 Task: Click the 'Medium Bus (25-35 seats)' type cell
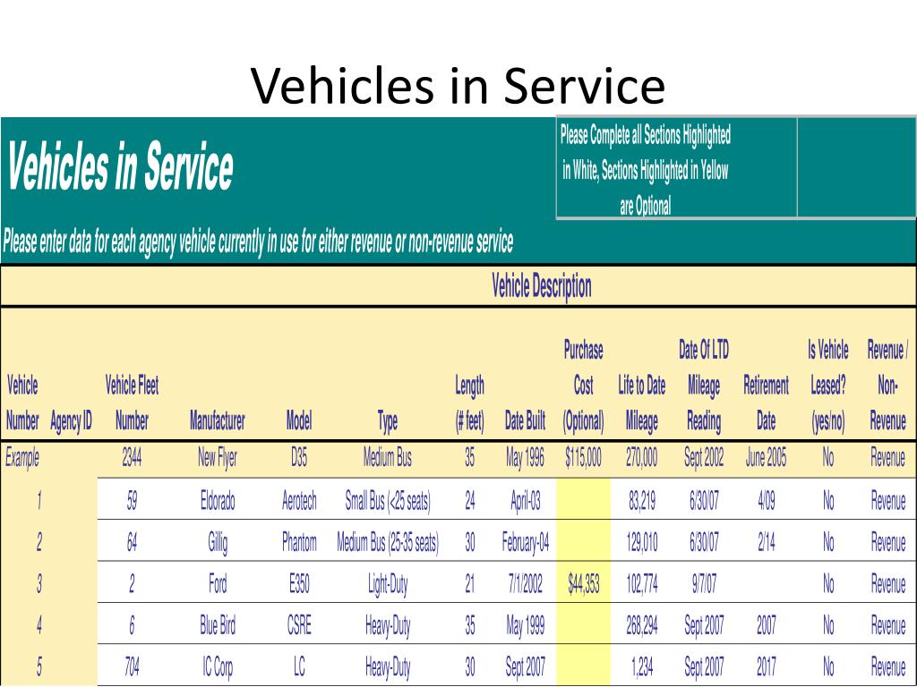pyautogui.click(x=387, y=543)
